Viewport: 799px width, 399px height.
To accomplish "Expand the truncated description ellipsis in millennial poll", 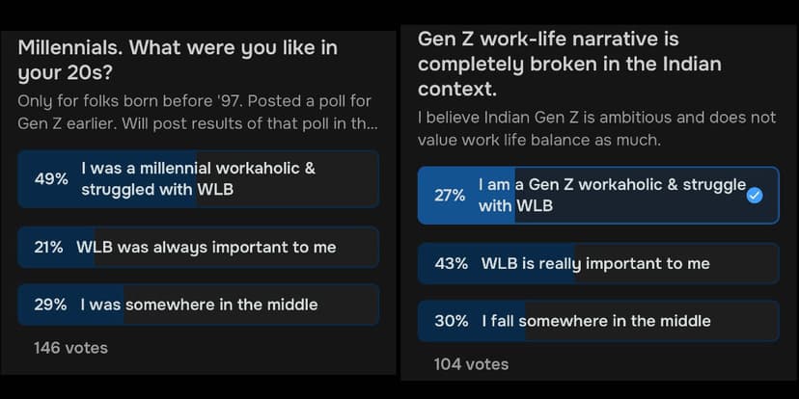I will pos(372,123).
